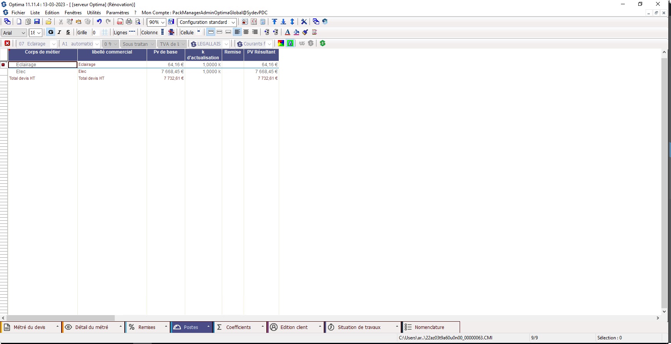Click the new blank document icon
This screenshot has width=671, height=344.
19,22
